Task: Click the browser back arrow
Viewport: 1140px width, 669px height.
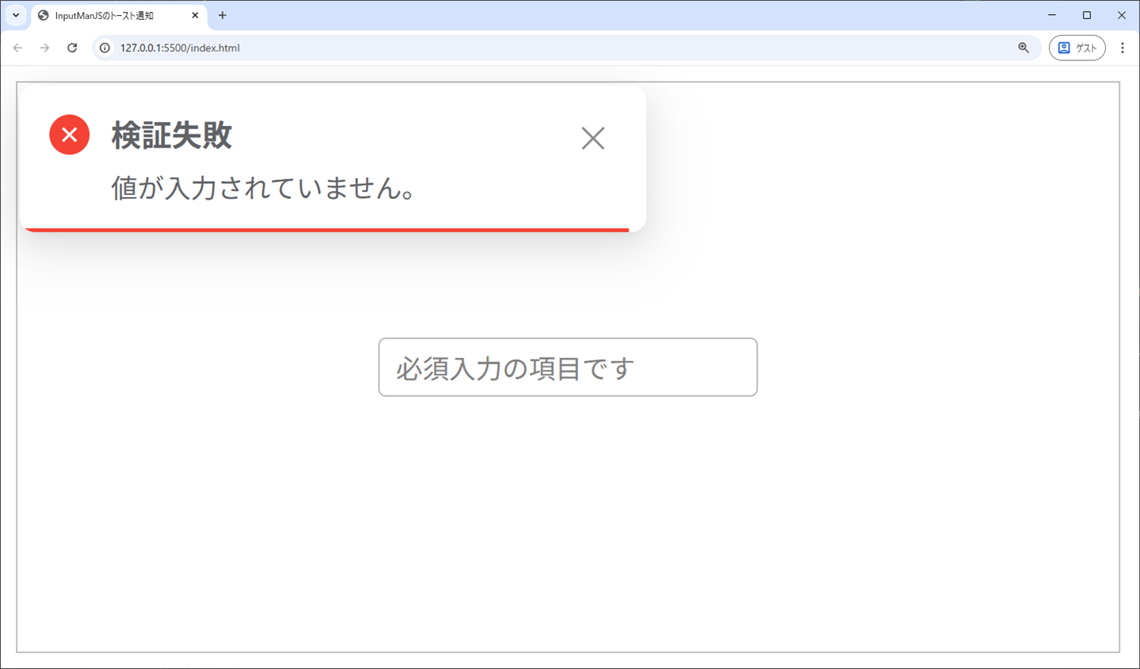Action: pyautogui.click(x=17, y=48)
